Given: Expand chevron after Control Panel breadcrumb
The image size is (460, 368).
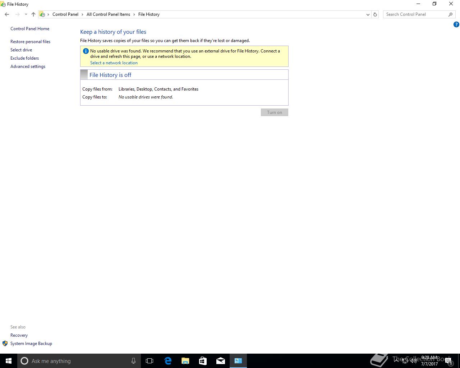Looking at the screenshot, I should point(82,14).
